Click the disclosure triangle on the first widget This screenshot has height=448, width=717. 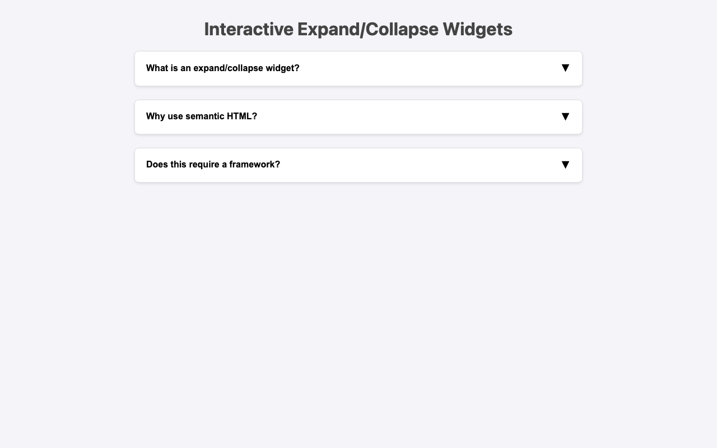566,67
